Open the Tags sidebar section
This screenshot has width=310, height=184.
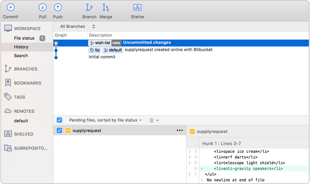click(x=20, y=97)
